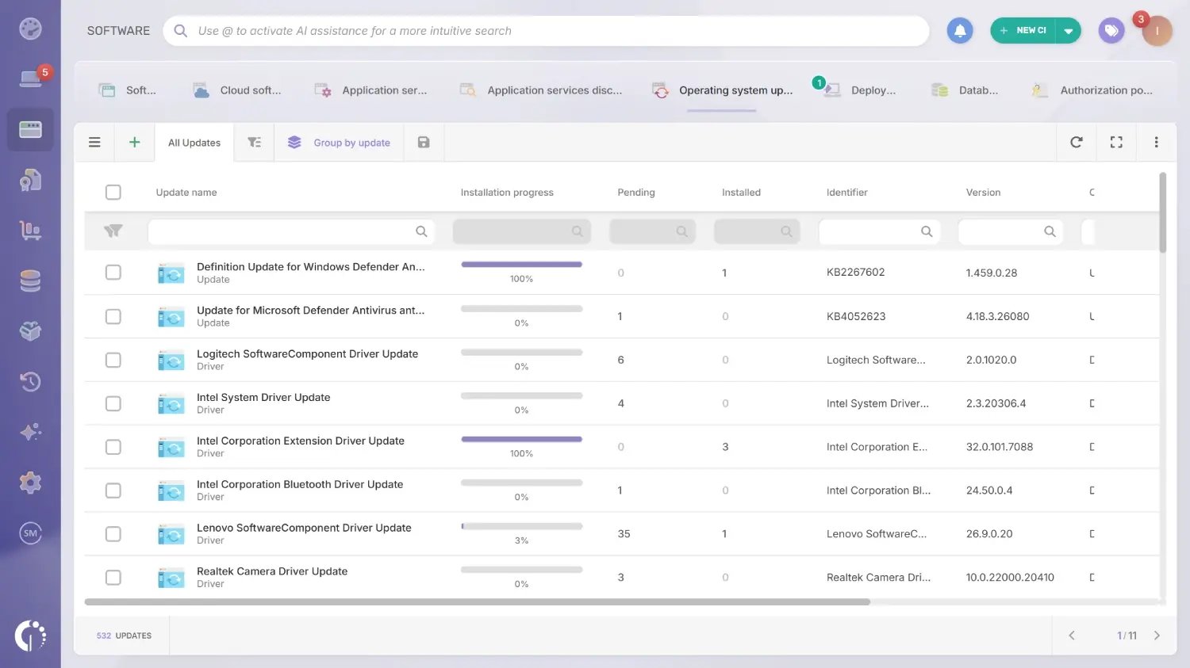Open the notifications bell
1190x668 pixels.
pos(960,31)
